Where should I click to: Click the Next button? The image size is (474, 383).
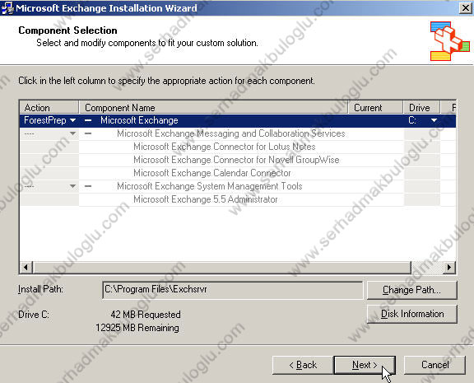coord(365,365)
